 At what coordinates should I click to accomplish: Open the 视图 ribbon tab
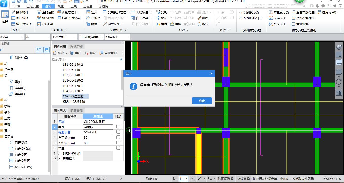61,6
